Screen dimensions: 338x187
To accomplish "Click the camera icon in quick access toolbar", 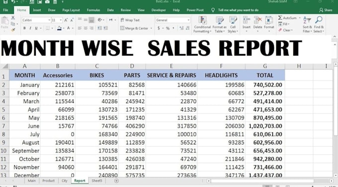I will coord(47,1).
